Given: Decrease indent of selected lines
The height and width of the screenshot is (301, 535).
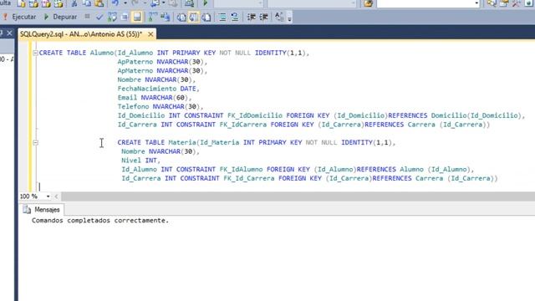Looking at the screenshot, I should click(x=252, y=17).
